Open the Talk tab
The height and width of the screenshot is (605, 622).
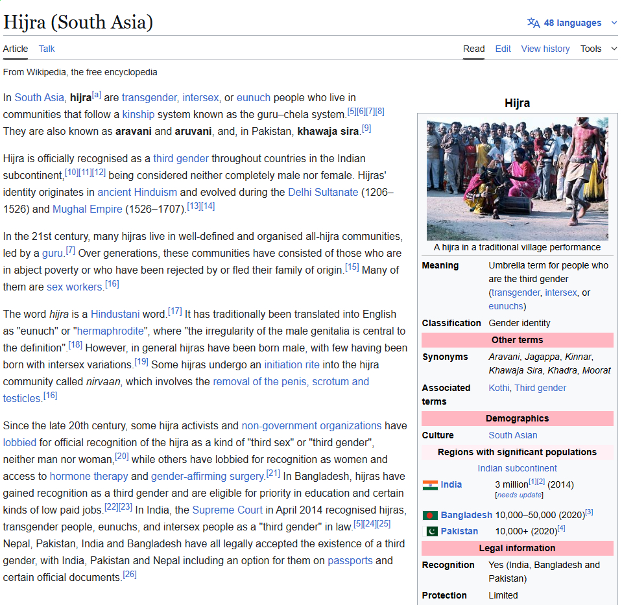tap(47, 49)
